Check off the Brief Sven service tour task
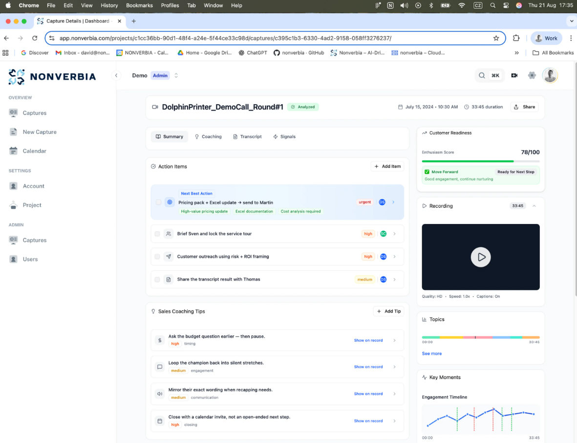The width and height of the screenshot is (577, 443). click(157, 233)
